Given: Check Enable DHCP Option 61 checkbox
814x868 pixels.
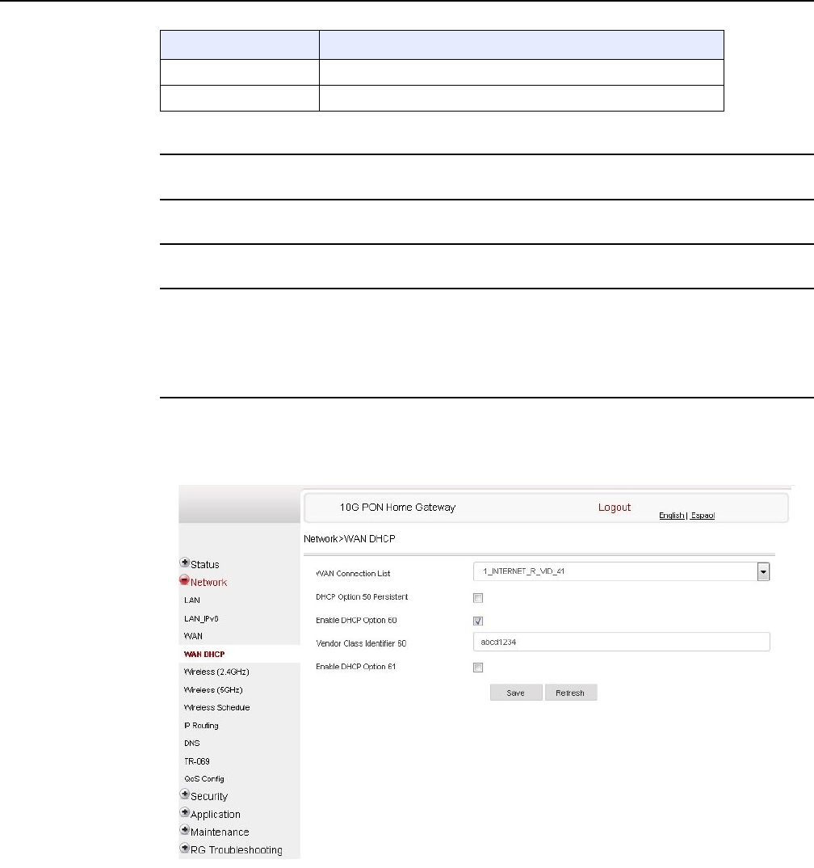Looking at the screenshot, I should tap(478, 668).
